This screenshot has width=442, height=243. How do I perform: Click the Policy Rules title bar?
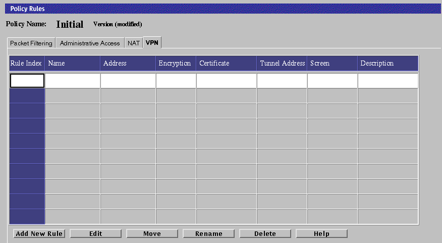pos(223,9)
